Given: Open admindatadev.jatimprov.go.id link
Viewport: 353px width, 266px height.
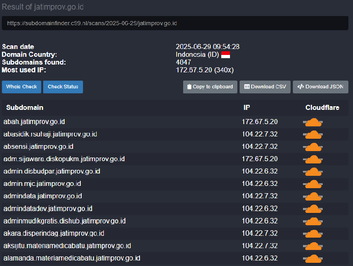Looking at the screenshot, I should point(48,208).
